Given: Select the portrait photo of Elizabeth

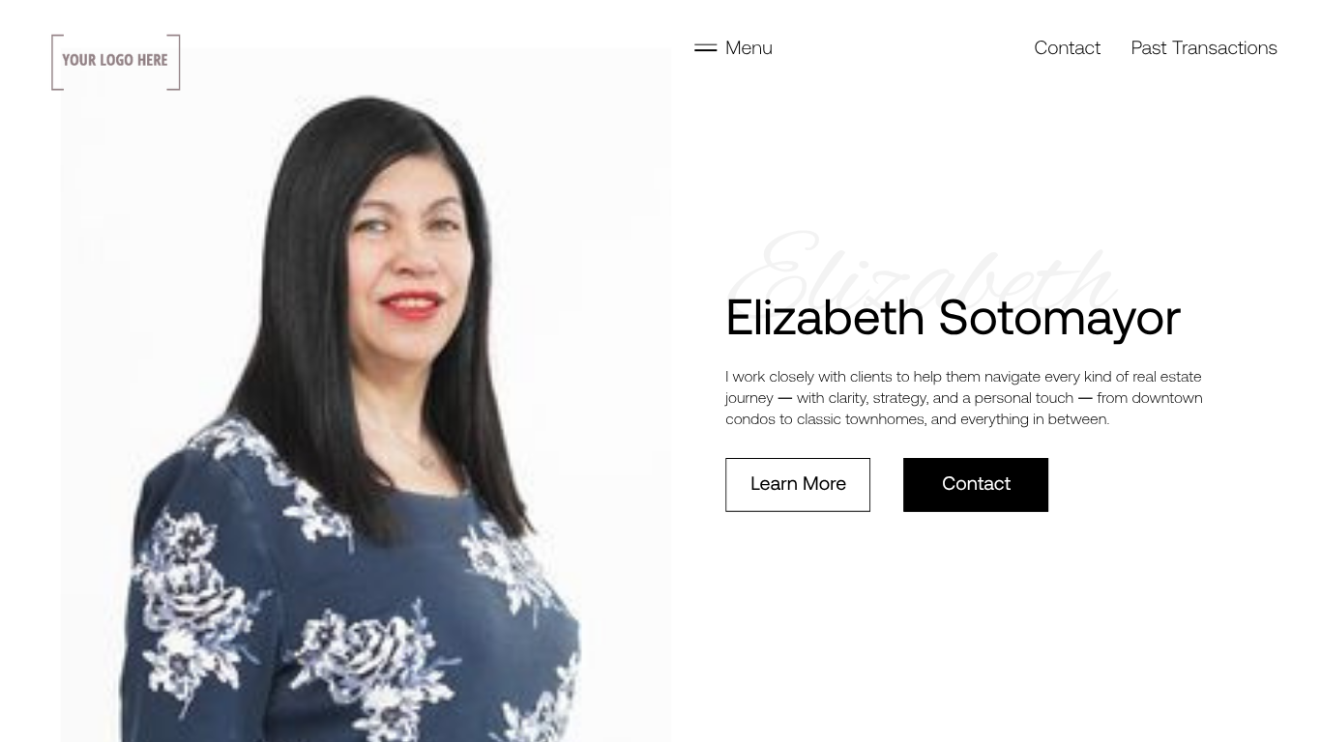Looking at the screenshot, I should point(366,395).
